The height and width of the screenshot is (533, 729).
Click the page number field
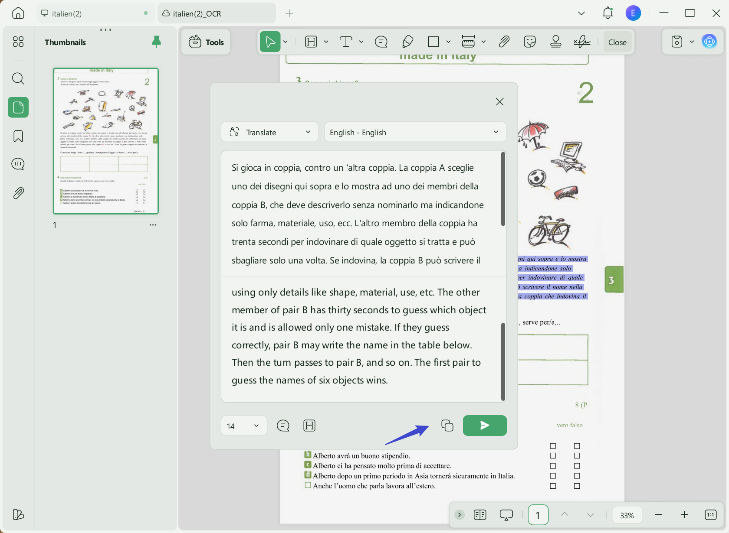point(538,515)
